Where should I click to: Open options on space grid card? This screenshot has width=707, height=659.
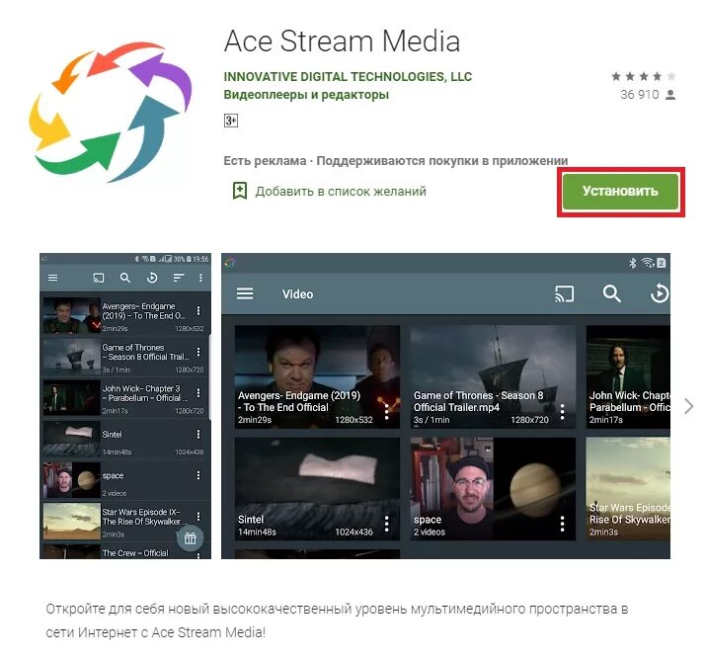click(x=562, y=524)
